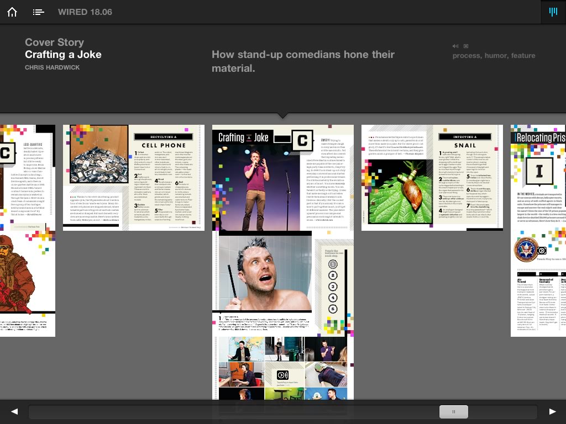Select step 3 button in joke article
Image resolution: width=566 pixels, height=424 pixels.
click(333, 287)
